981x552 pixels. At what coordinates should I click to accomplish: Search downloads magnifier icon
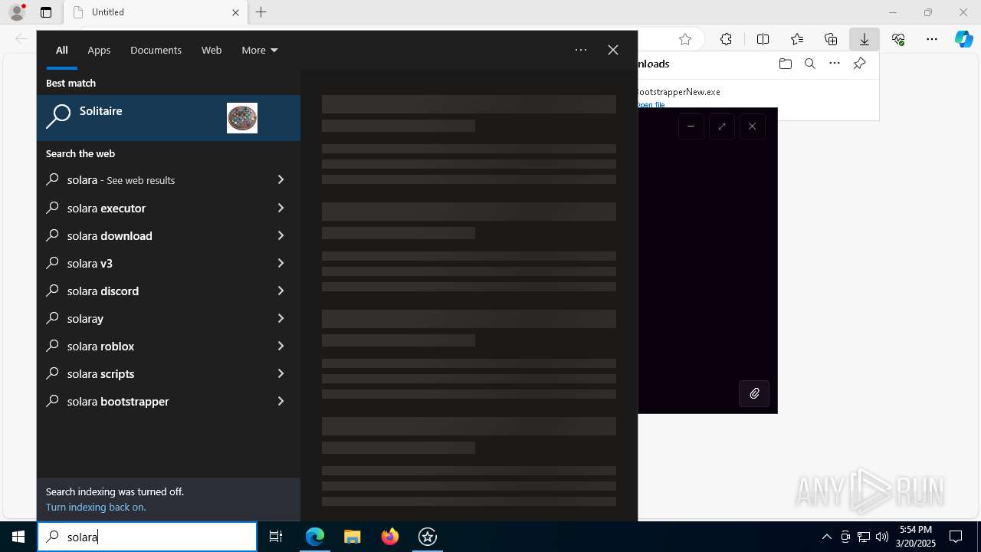pyautogui.click(x=809, y=64)
